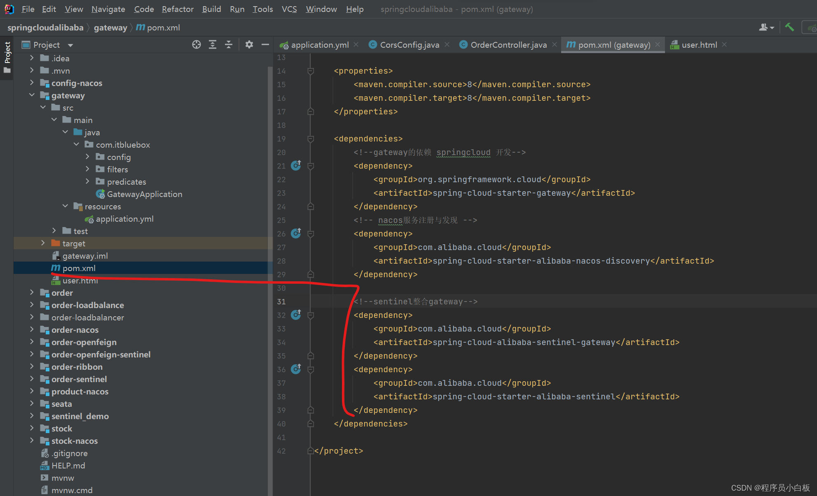Expand the target folder
The width and height of the screenshot is (817, 496).
click(43, 243)
